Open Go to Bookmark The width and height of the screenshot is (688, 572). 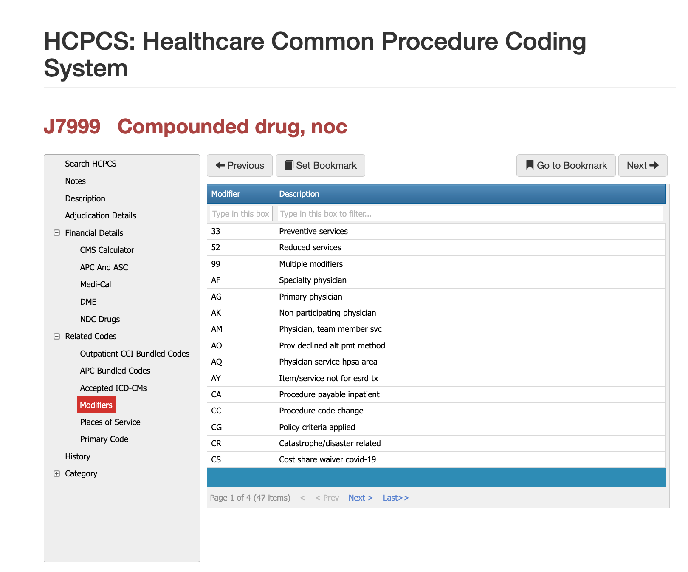[x=566, y=165]
